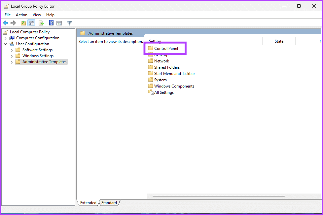Screen dimensions: 323x215
Task: Select Control Panel text in settings list
Action: [x=166, y=49]
